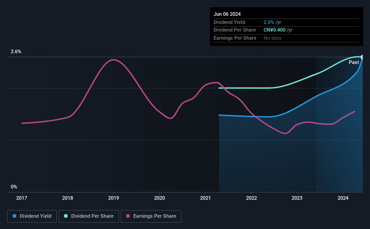Click the pink Earnings Per Share legend dot

click(128, 216)
